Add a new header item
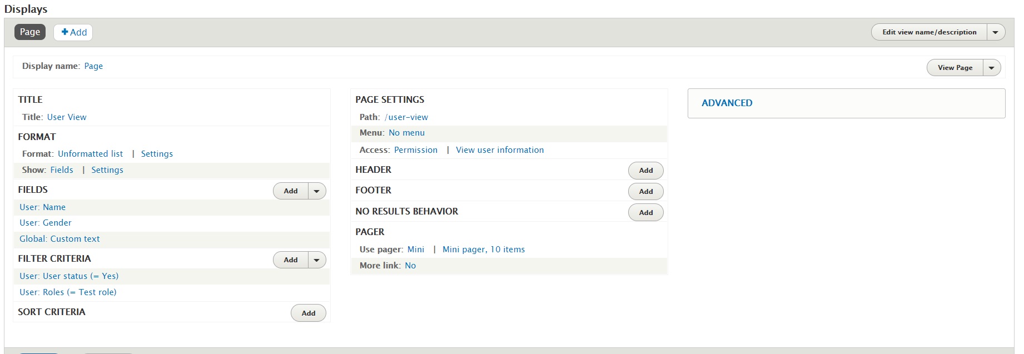The image size is (1024, 354). (645, 171)
